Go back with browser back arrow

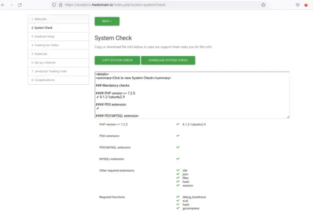(3, 5)
